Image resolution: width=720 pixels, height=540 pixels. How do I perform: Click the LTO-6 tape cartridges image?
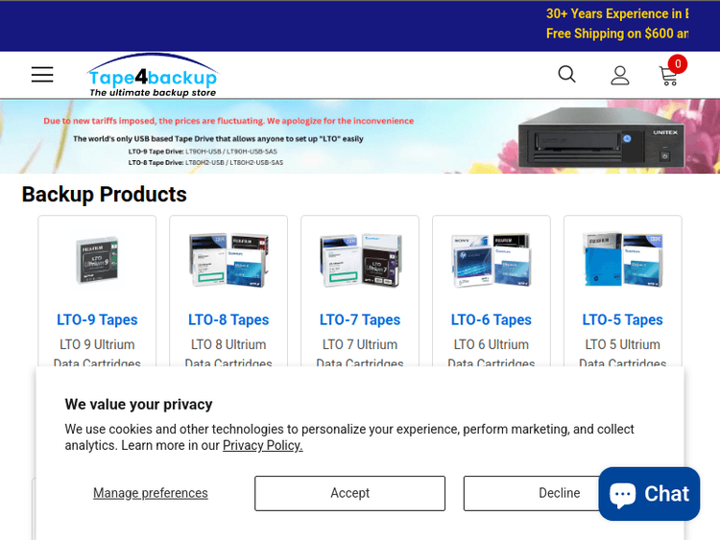[x=491, y=260]
